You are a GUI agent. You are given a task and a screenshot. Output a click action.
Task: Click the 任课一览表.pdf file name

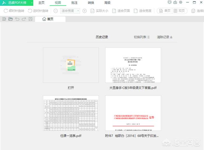coord(71,136)
